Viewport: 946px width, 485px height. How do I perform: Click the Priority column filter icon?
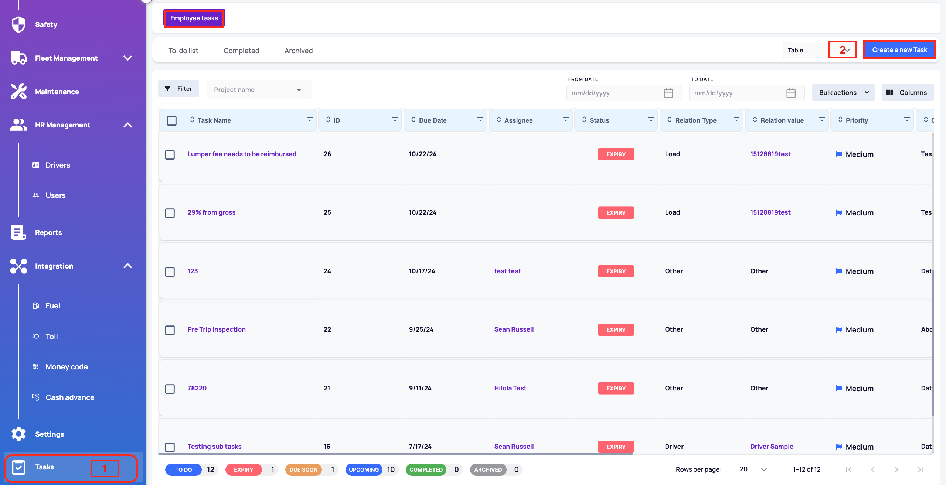click(907, 119)
